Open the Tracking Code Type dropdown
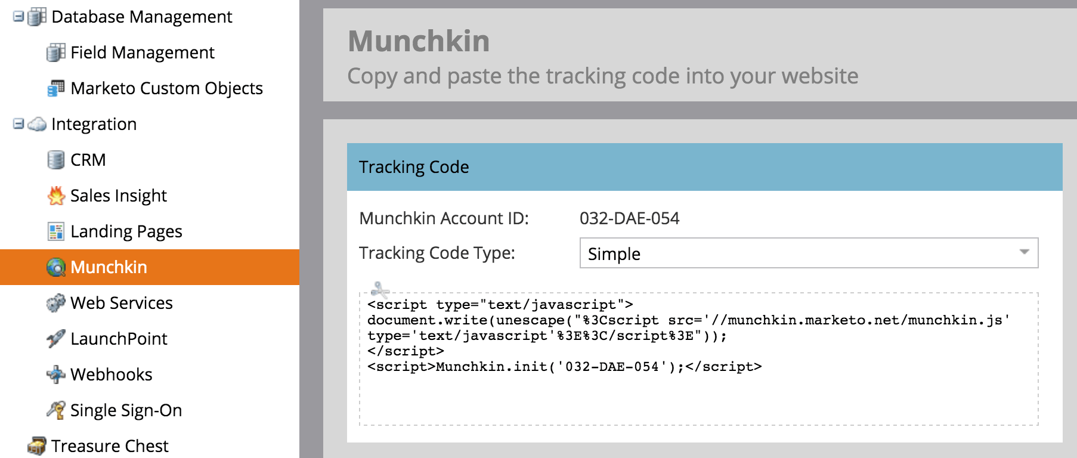The height and width of the screenshot is (458, 1077). coord(809,253)
